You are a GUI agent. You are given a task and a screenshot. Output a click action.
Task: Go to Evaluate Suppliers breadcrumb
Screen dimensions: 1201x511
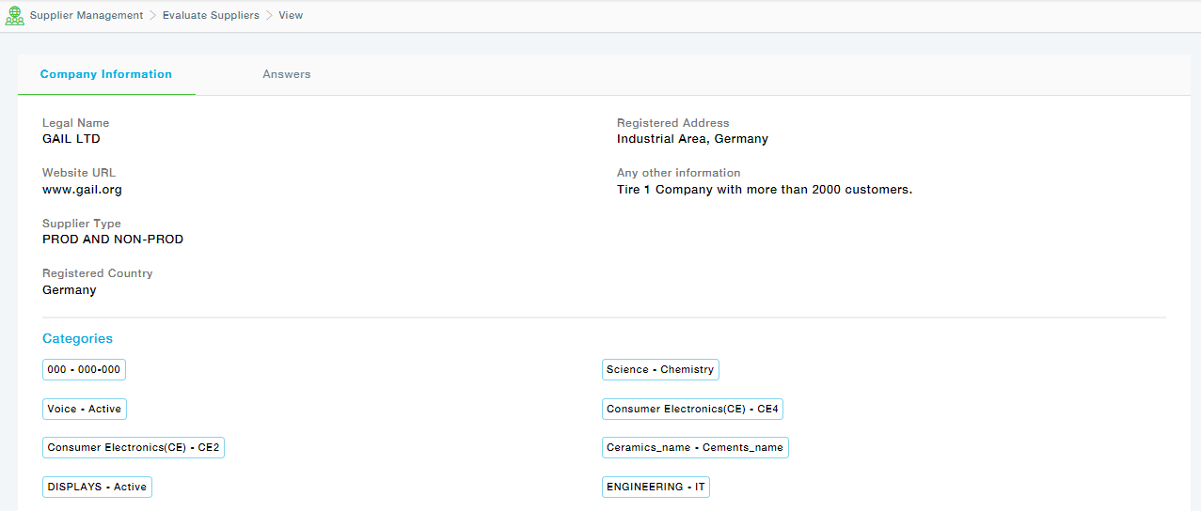pos(211,16)
